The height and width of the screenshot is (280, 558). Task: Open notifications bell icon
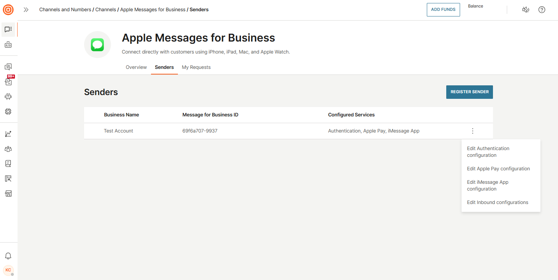(x=8, y=256)
